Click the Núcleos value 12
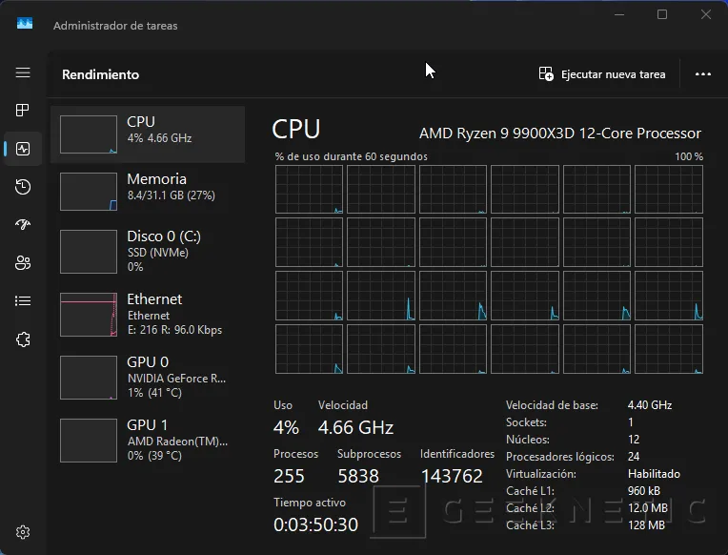728x555 pixels. 634,440
